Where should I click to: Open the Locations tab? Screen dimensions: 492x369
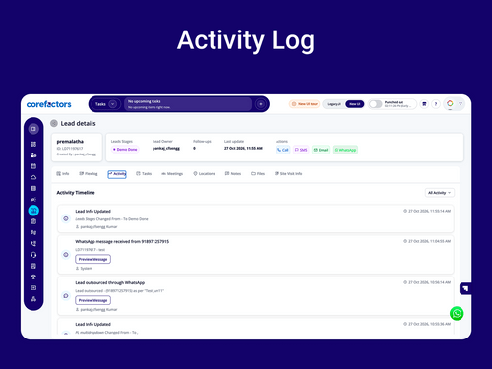204,174
